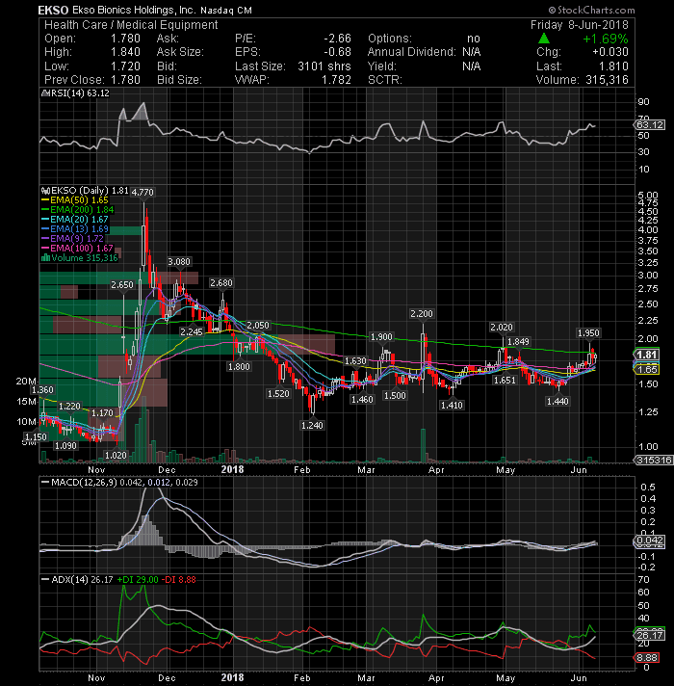674x686 pixels.
Task: Click the 1.800 low price label
Action: 239,367
